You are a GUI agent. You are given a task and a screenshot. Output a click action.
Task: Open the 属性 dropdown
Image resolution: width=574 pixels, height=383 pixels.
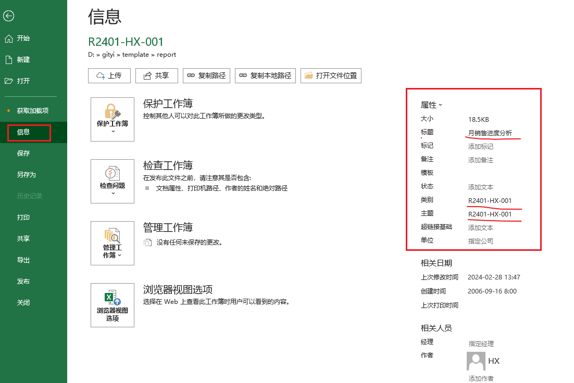(432, 105)
